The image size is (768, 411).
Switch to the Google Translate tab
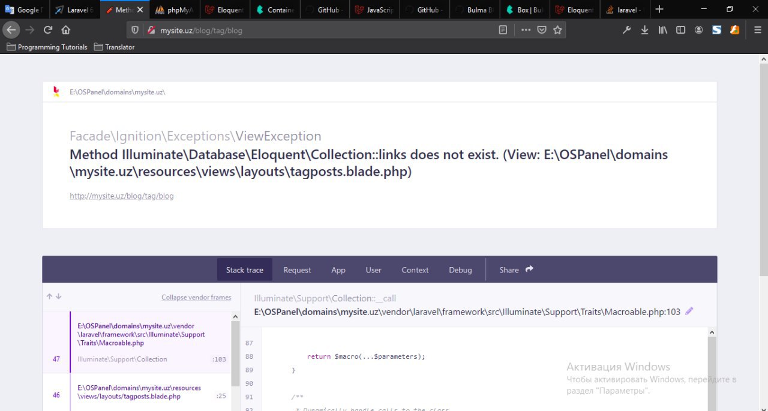(x=24, y=10)
